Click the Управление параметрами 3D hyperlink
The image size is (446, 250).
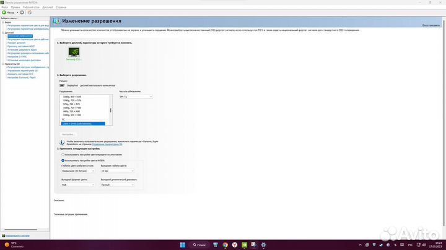107,144
